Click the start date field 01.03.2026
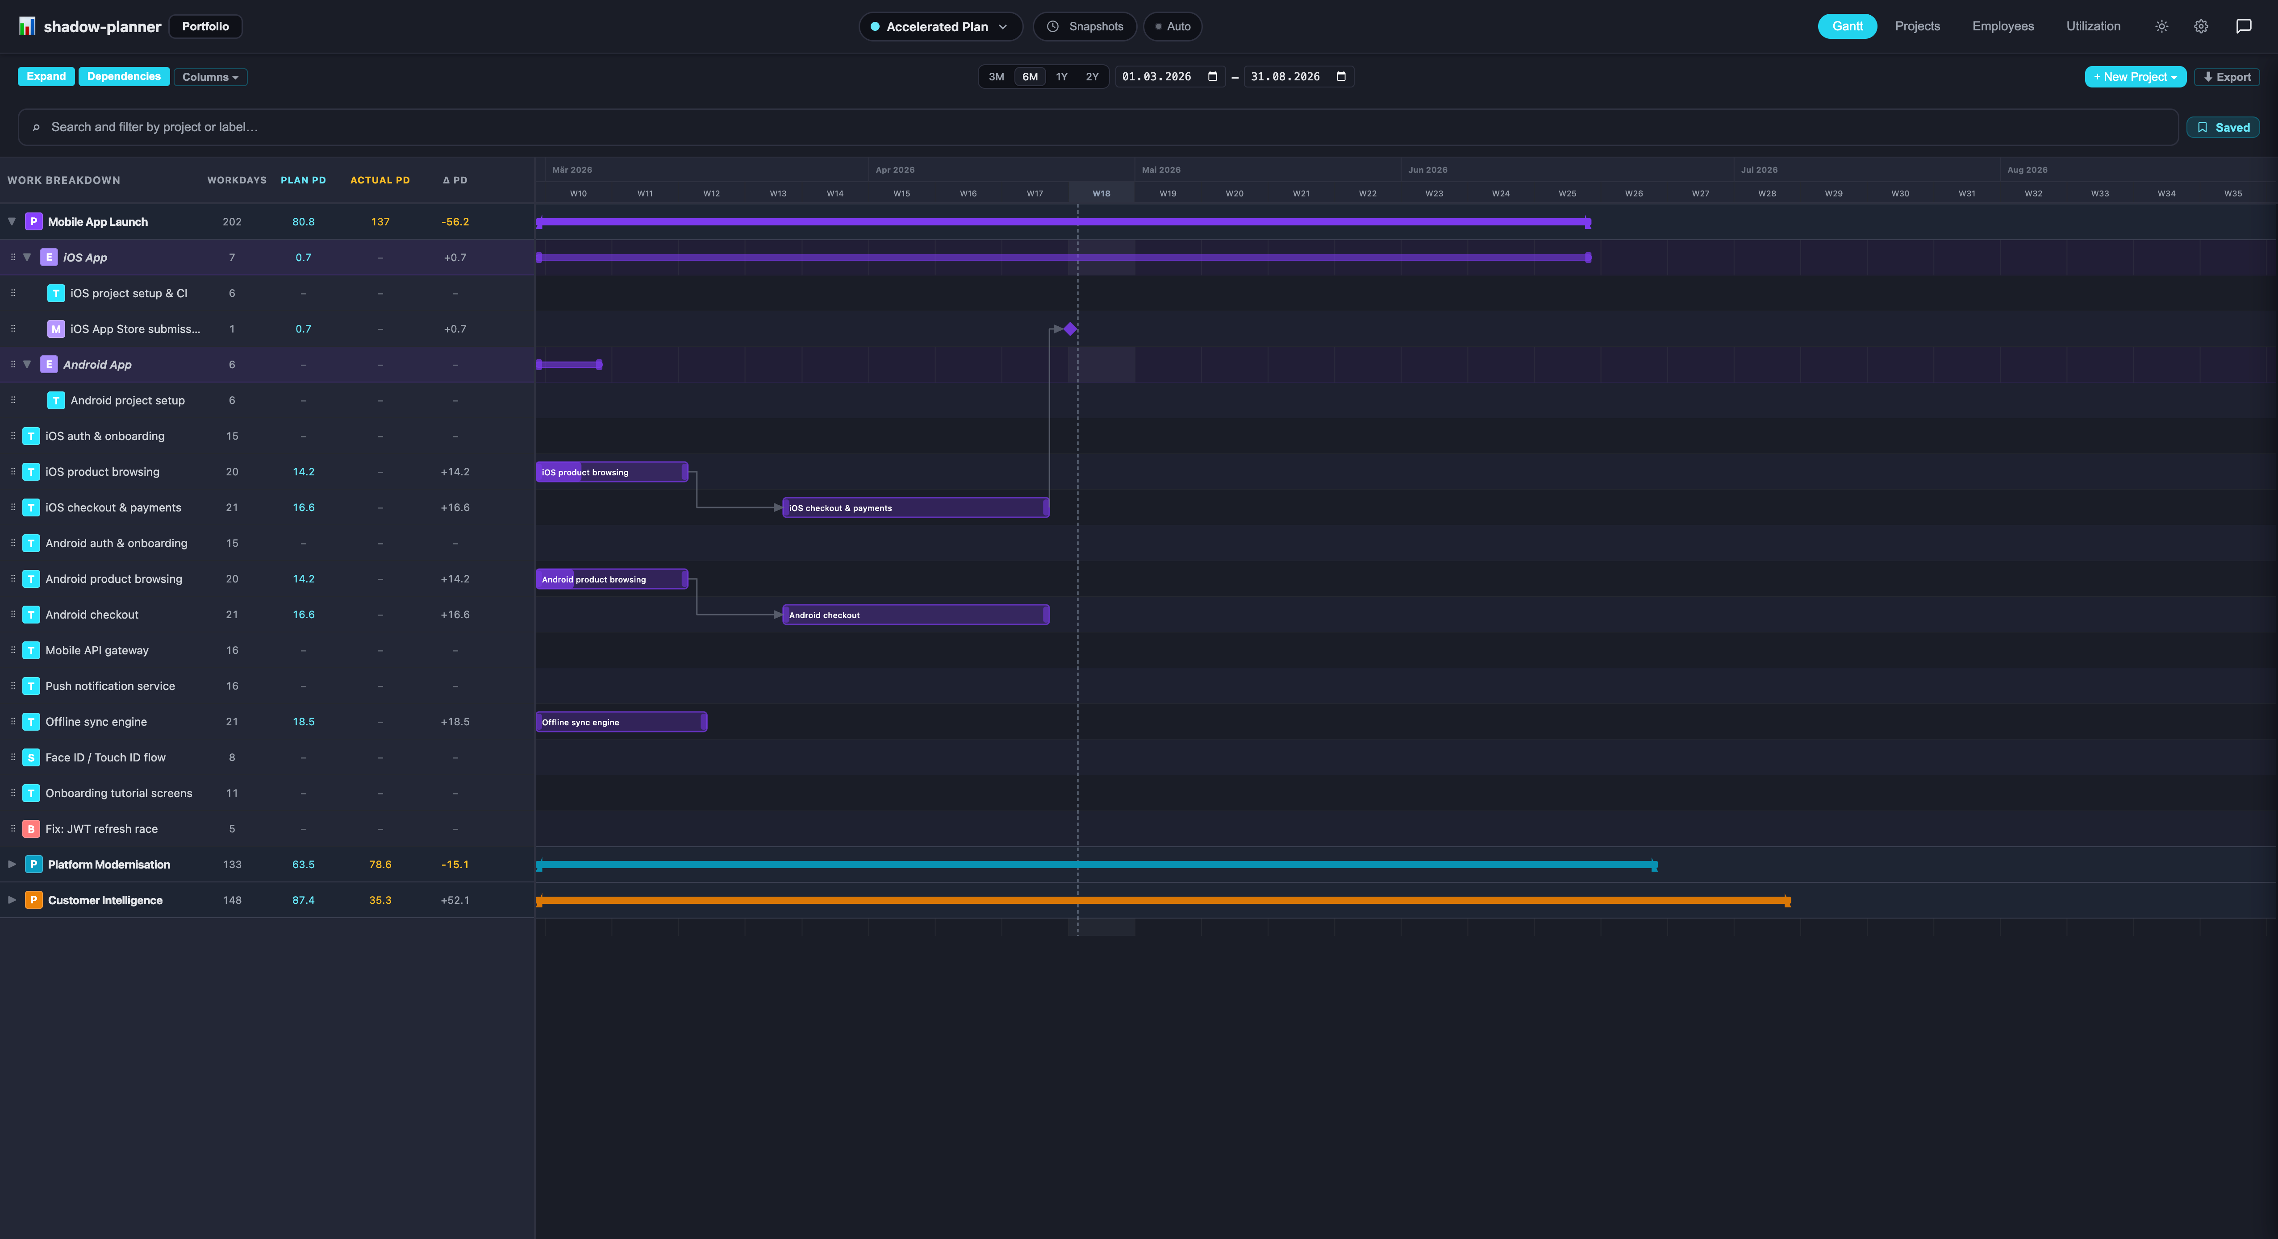The width and height of the screenshot is (2278, 1239). point(1169,77)
